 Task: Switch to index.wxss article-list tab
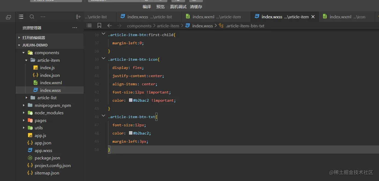tap(149, 17)
